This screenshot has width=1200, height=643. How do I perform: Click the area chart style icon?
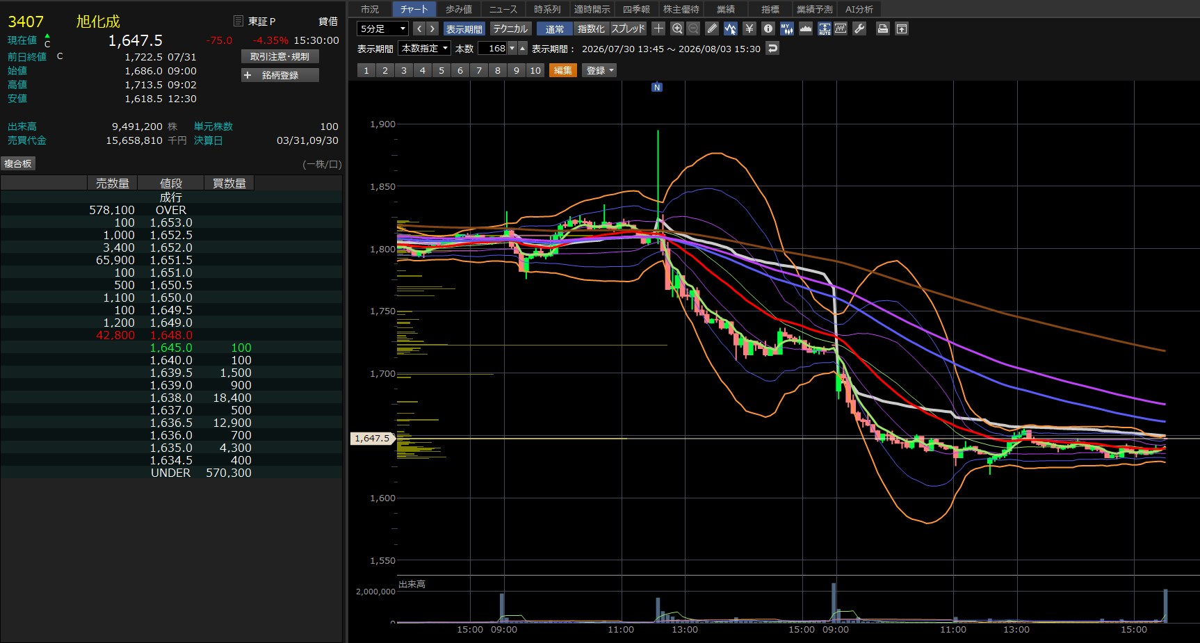[x=806, y=29]
